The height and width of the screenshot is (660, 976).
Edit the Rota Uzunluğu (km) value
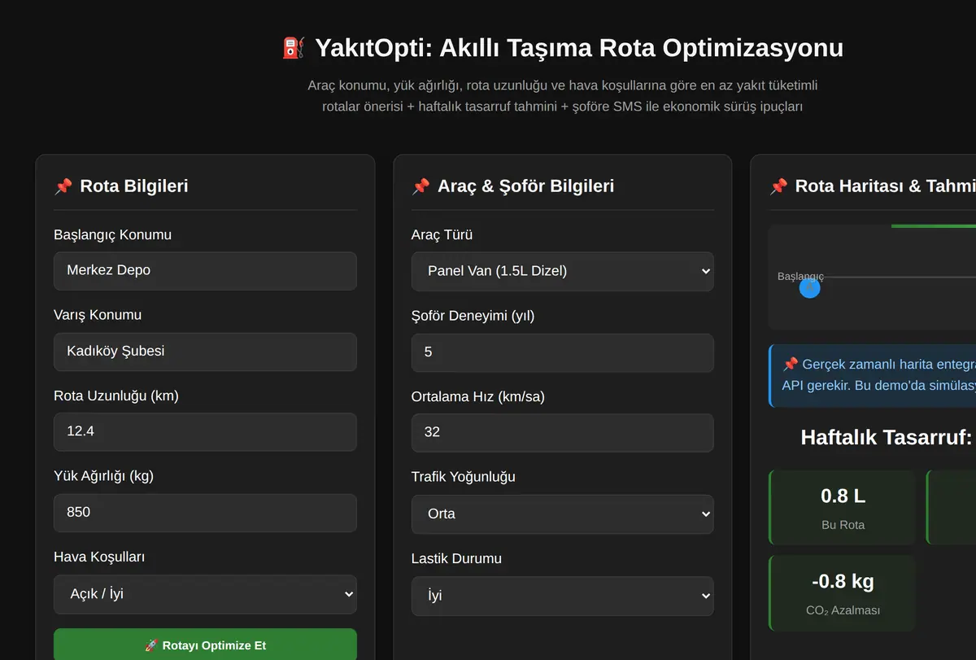tap(205, 432)
